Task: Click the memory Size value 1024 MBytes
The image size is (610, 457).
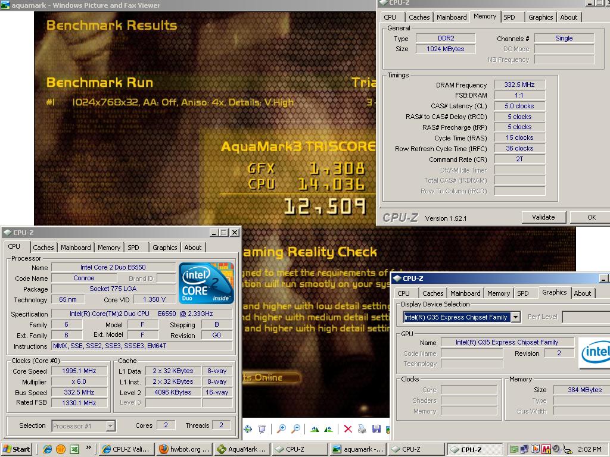Action: tap(446, 49)
